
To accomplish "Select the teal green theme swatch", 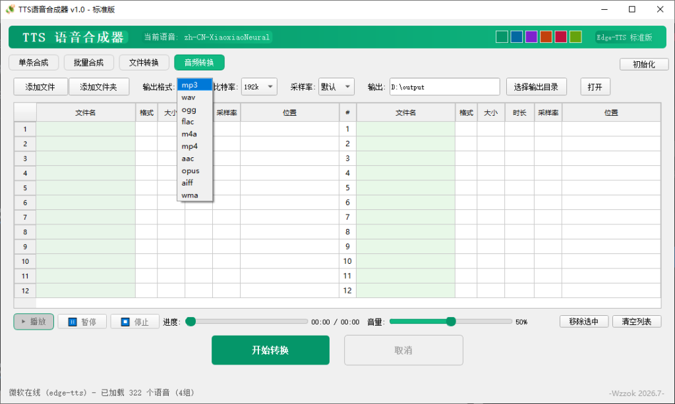I will (502, 37).
